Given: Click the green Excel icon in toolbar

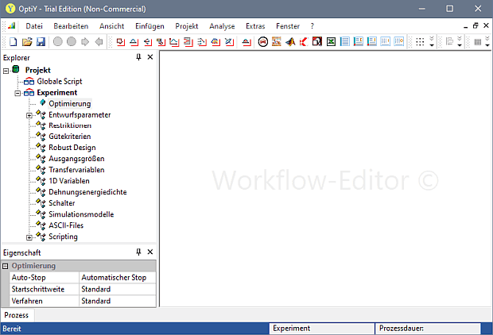Looking at the screenshot, I should coord(331,41).
